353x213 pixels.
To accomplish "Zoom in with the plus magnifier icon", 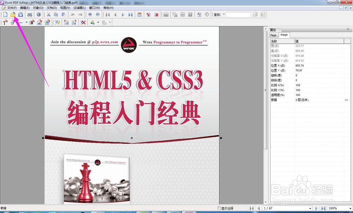I will click(x=90, y=14).
